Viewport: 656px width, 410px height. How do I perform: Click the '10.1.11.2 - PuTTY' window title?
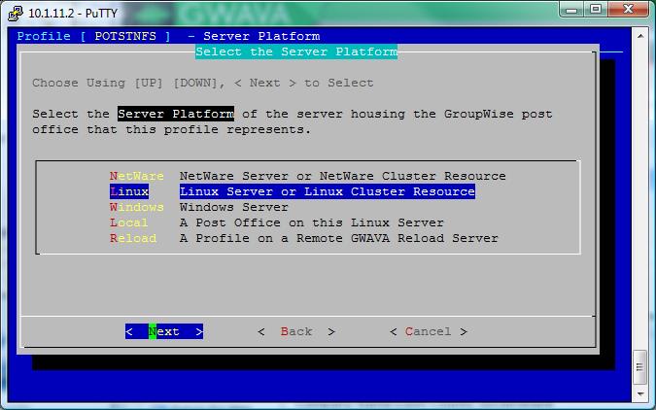click(73, 14)
